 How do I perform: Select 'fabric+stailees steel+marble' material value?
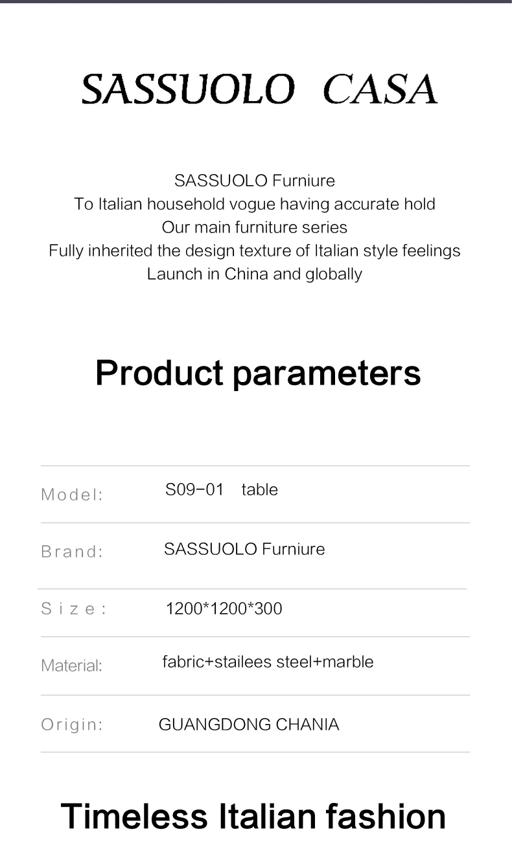click(268, 662)
